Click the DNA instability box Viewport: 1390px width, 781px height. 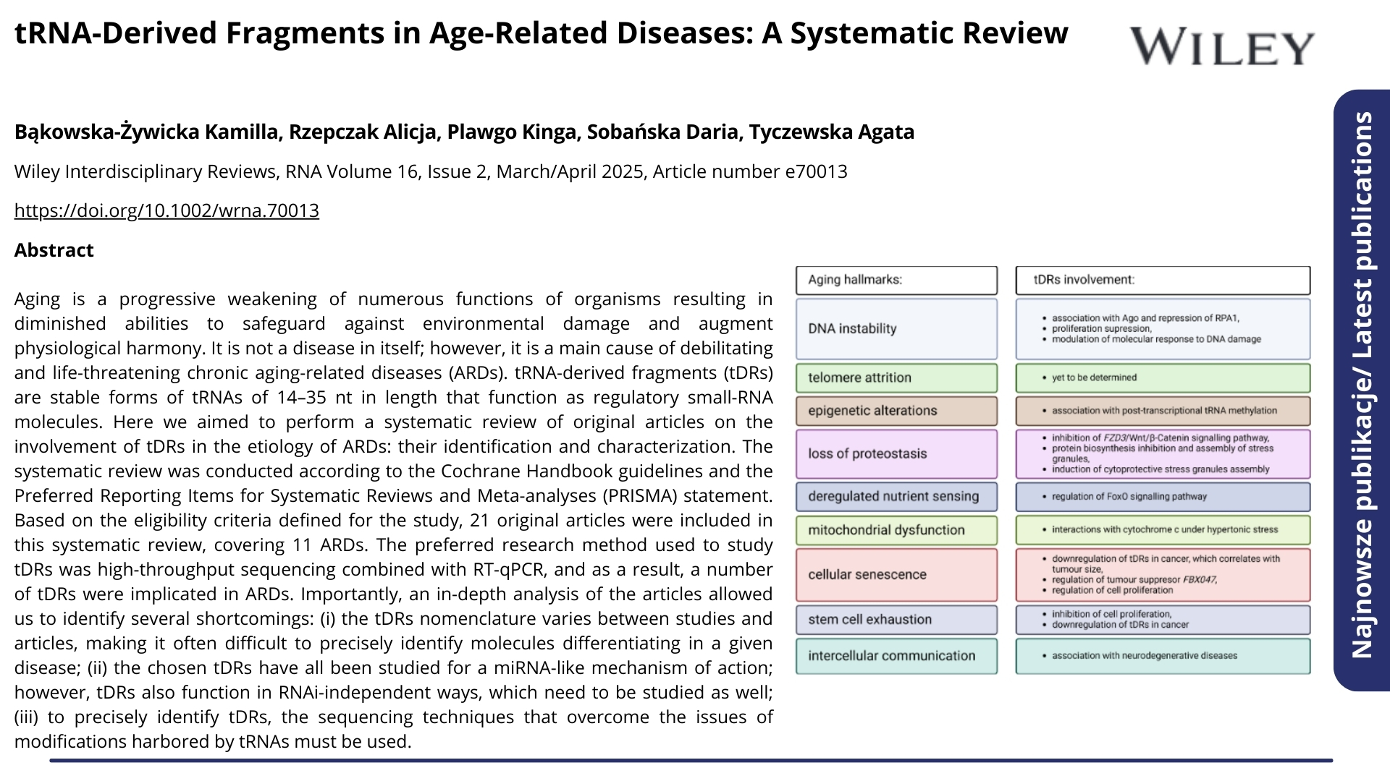(896, 329)
